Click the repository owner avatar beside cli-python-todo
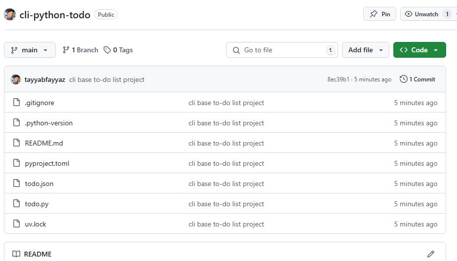The image size is (457, 261). pos(10,14)
